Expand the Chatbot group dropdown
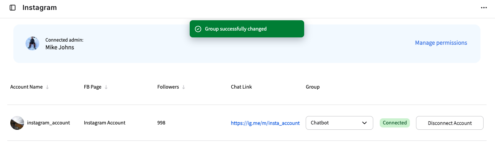Screen dimensions: 495x142 (339, 123)
